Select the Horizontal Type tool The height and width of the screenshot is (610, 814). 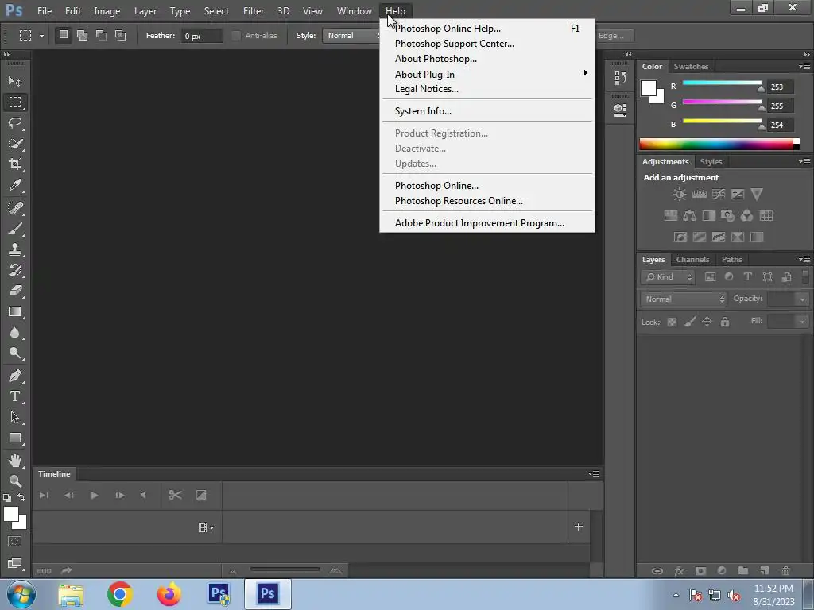(x=15, y=396)
